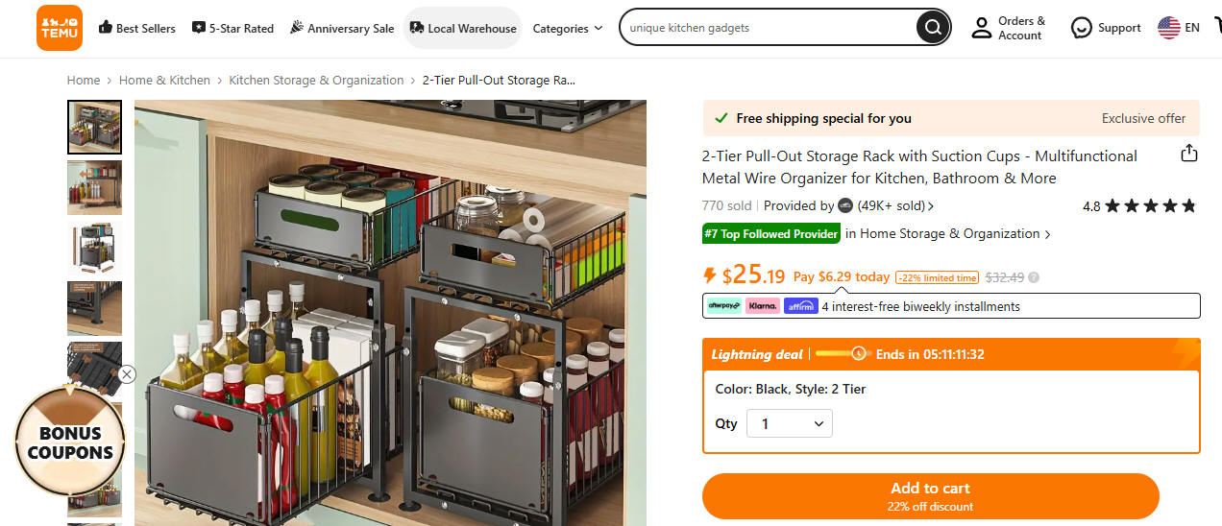Open the Qty quantity dropdown
The height and width of the screenshot is (526, 1222).
click(790, 423)
